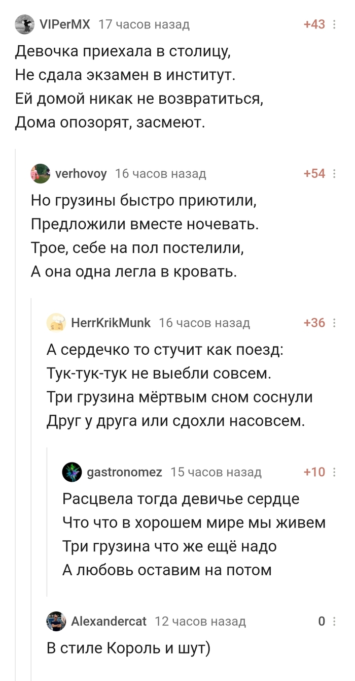Open three-dot menu on Alexandercat's comment
Viewport: 355px width, 681px height.
(335, 621)
